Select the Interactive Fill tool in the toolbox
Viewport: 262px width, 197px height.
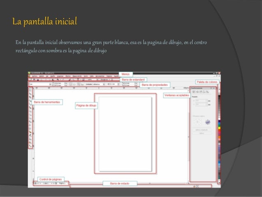coord(30,146)
